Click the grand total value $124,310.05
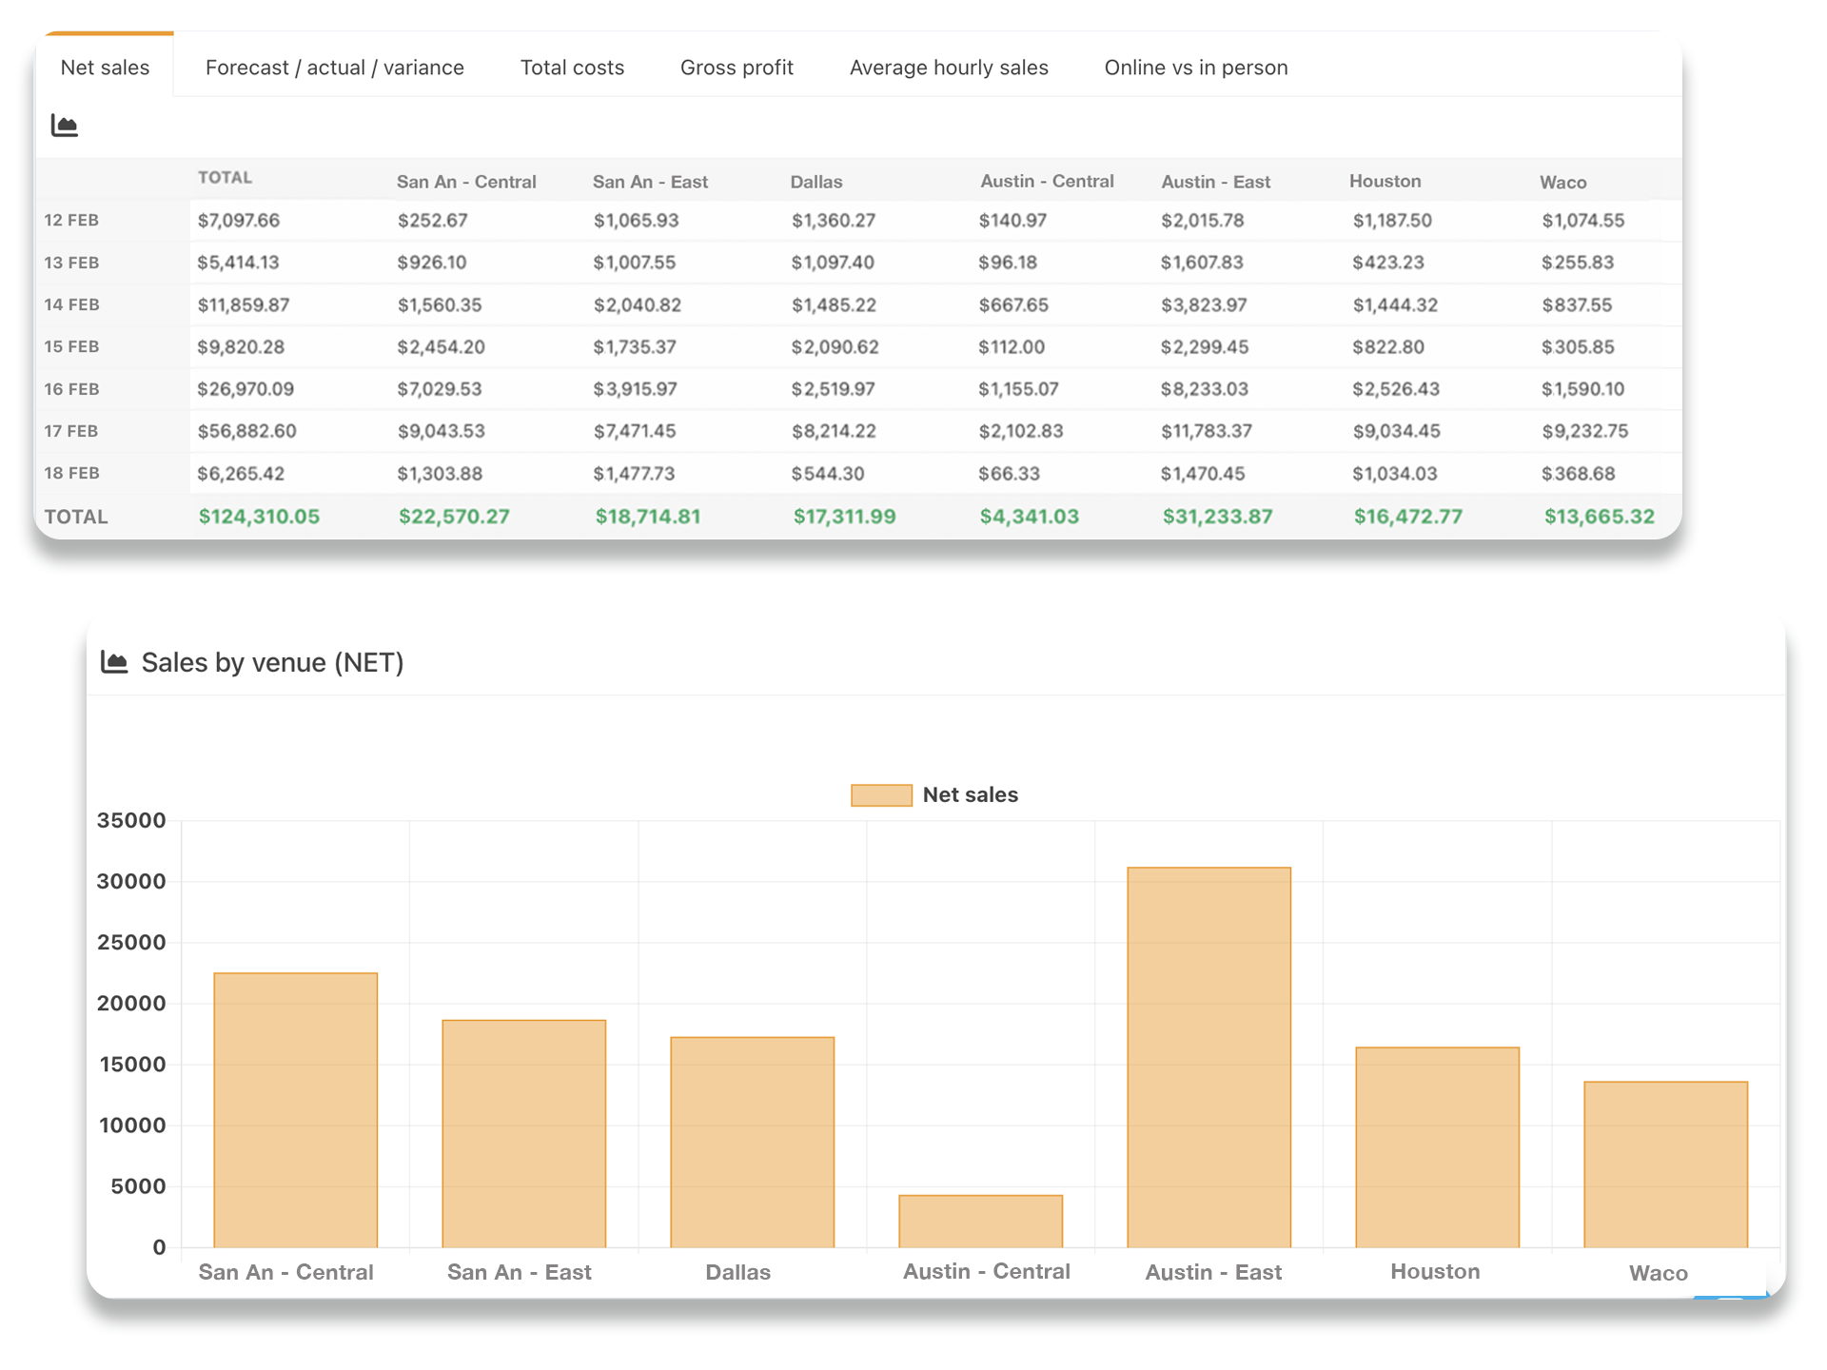This screenshot has height=1370, width=1827. 259,516
